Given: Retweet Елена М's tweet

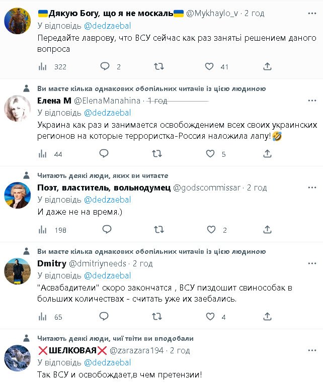Looking at the screenshot, I should pyautogui.click(x=158, y=154).
